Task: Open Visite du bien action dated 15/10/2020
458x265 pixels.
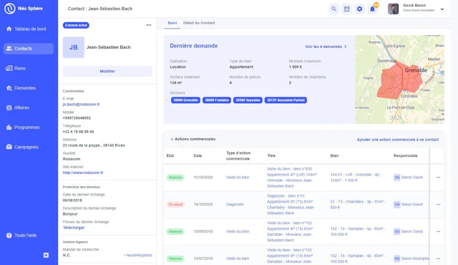Action: tap(238, 177)
